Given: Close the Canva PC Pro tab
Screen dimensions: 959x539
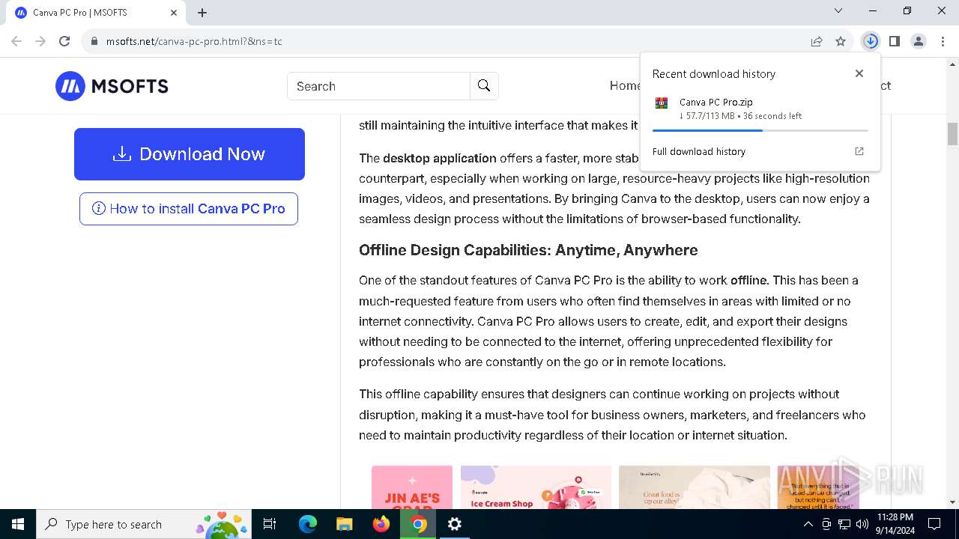Looking at the screenshot, I should click(174, 13).
